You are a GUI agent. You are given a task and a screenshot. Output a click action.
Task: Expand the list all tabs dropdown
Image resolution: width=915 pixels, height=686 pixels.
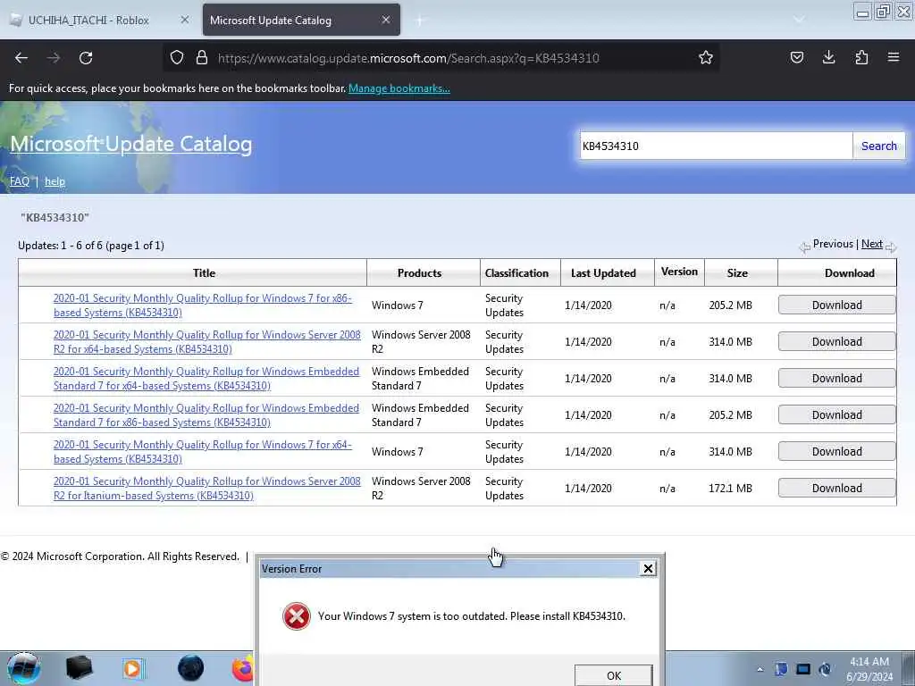(799, 20)
